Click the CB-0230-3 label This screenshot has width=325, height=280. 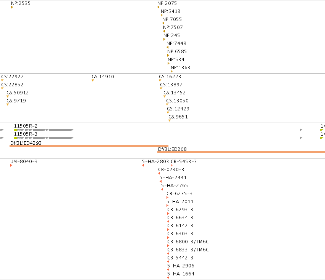pos(171,170)
